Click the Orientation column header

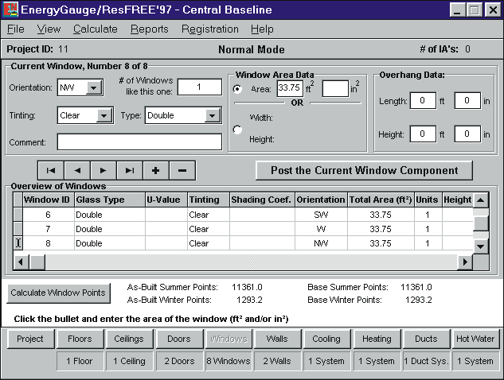tap(321, 200)
